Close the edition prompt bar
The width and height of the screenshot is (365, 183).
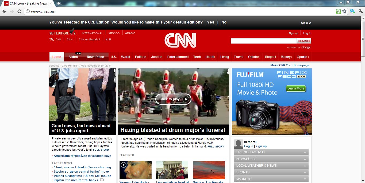pyautogui.click(x=306, y=23)
